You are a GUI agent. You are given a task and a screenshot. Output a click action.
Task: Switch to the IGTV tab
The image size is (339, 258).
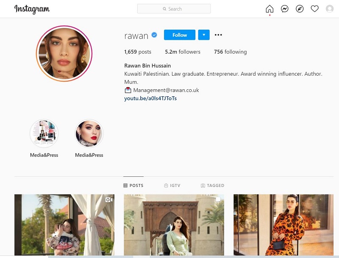tap(172, 186)
